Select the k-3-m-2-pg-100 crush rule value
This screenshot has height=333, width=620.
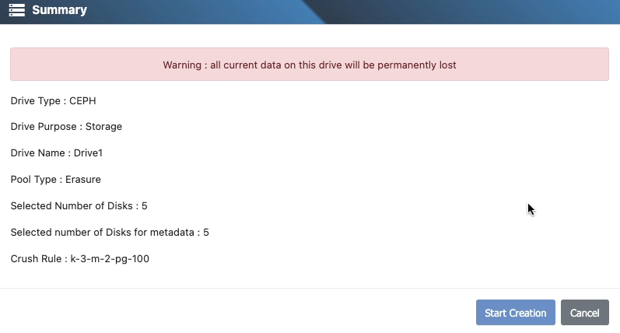109,259
